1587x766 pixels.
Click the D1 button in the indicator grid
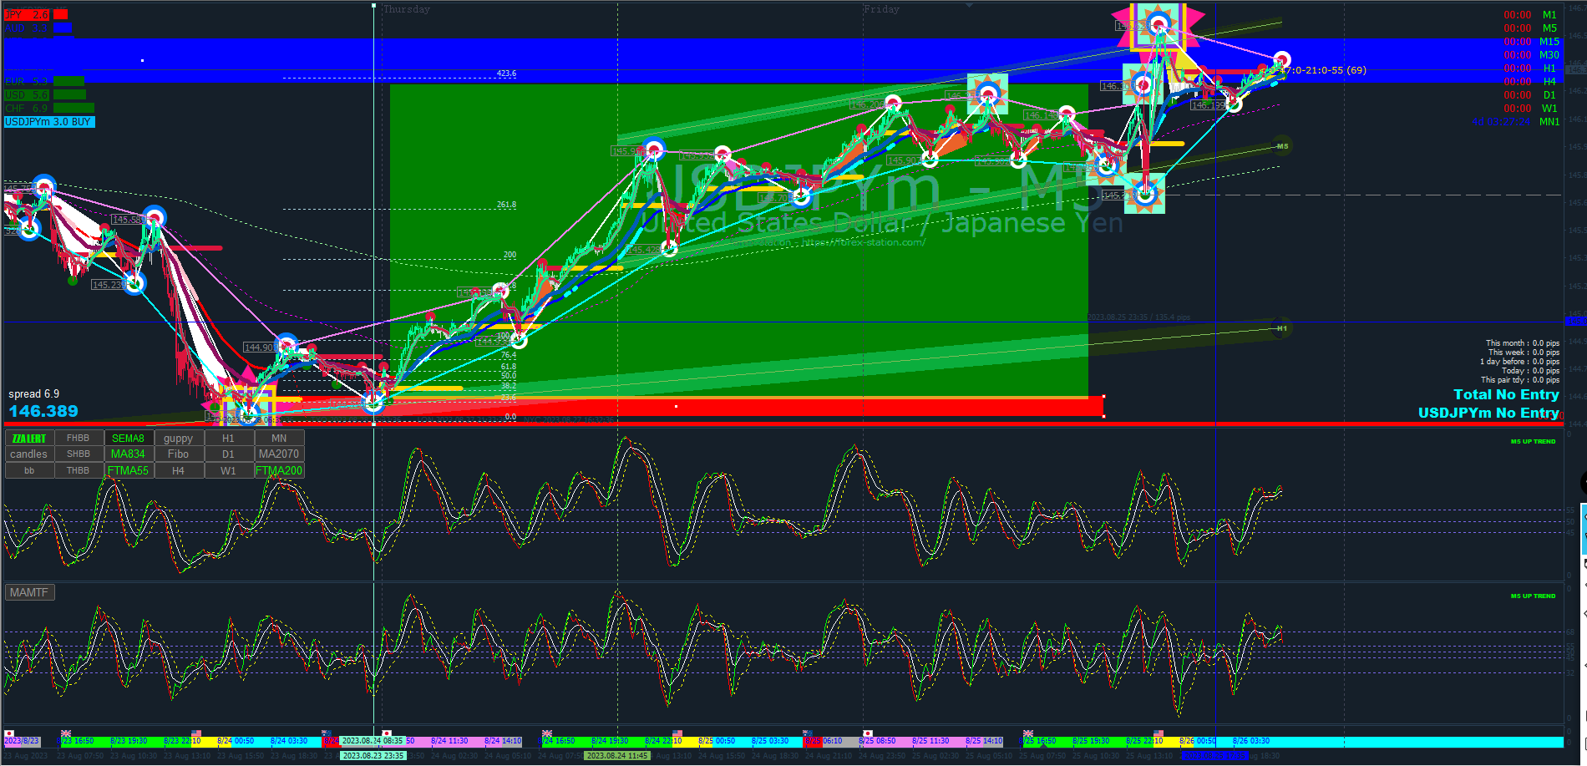(229, 454)
